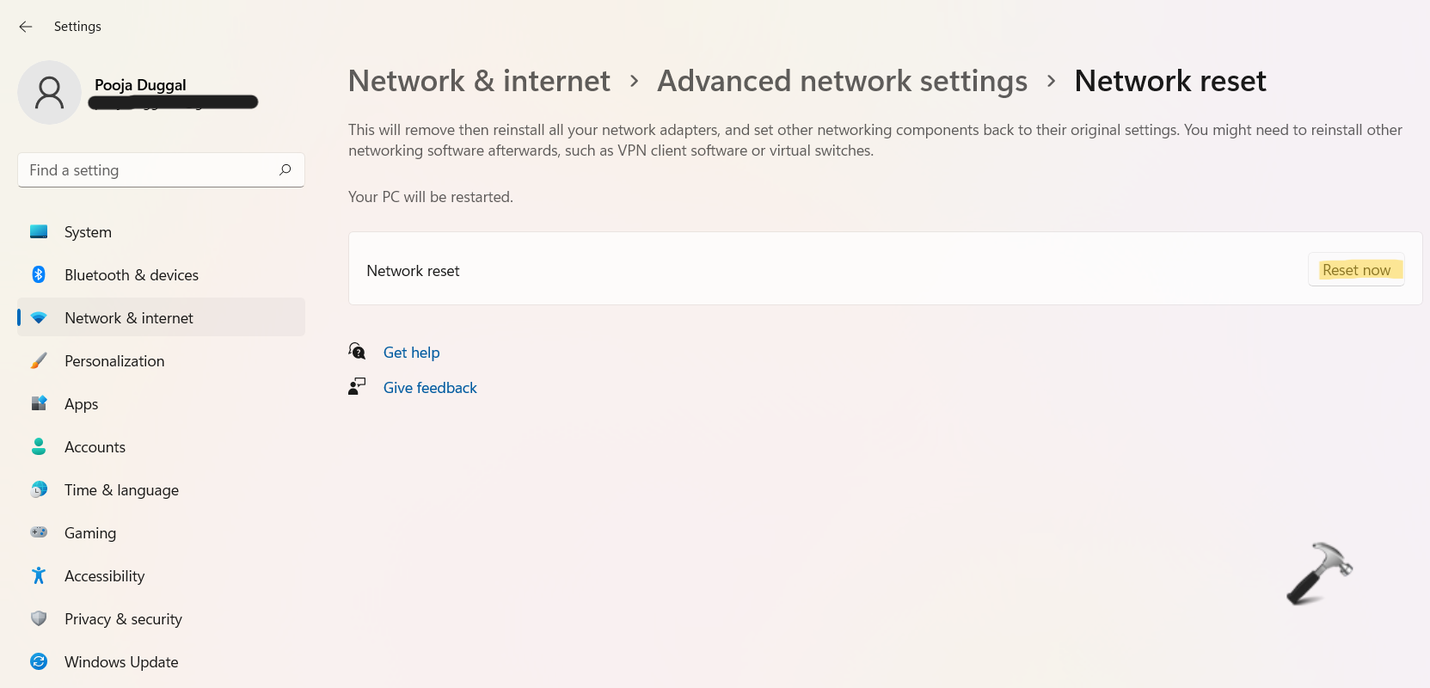Click the Find a setting search box
1430x688 pixels.
point(150,170)
